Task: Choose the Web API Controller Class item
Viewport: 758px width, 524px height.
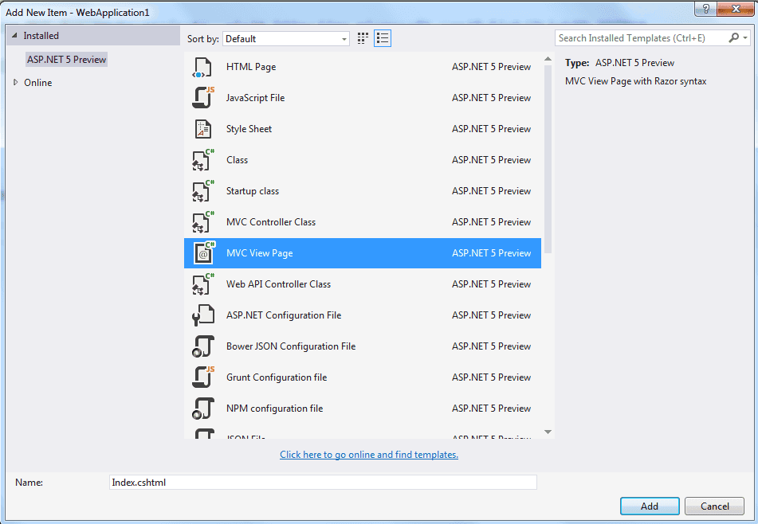Action: [278, 284]
